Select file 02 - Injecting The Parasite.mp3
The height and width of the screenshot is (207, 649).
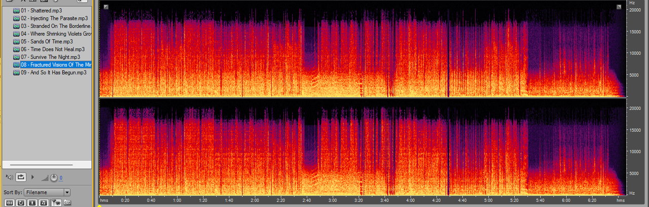pyautogui.click(x=54, y=18)
